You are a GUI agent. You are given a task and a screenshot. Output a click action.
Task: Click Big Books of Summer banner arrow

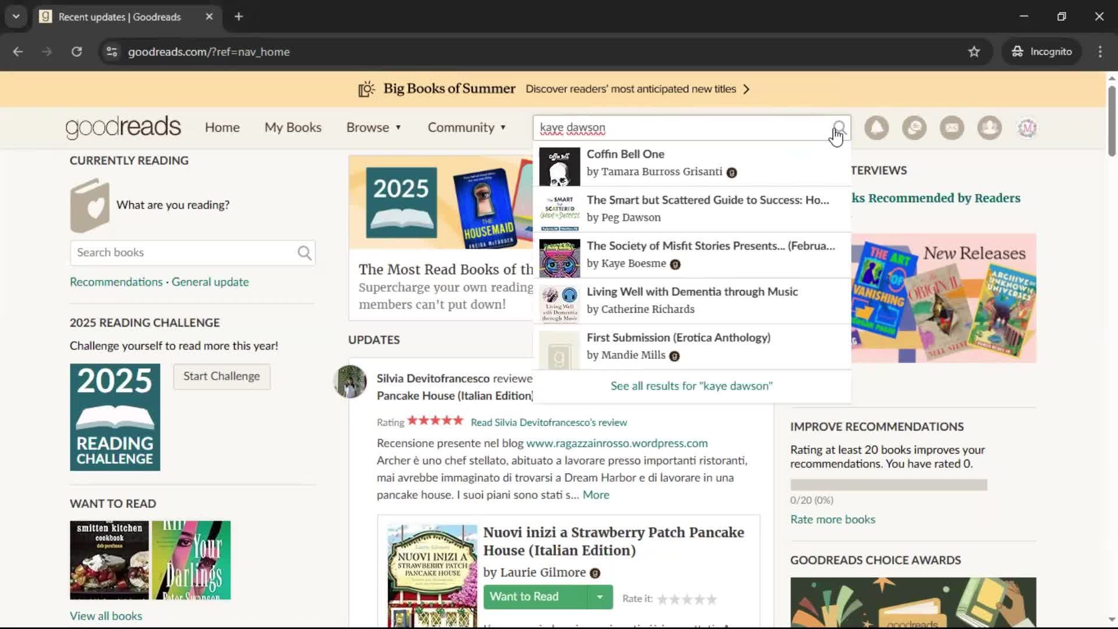click(x=746, y=89)
